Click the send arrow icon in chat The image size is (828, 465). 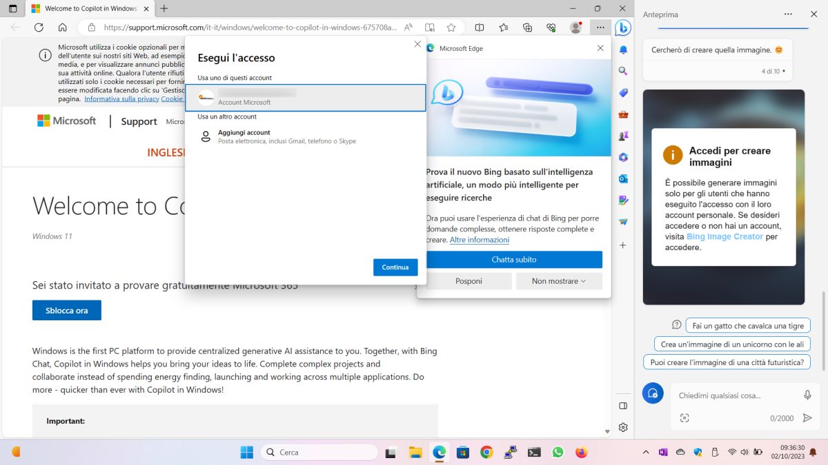(x=807, y=417)
